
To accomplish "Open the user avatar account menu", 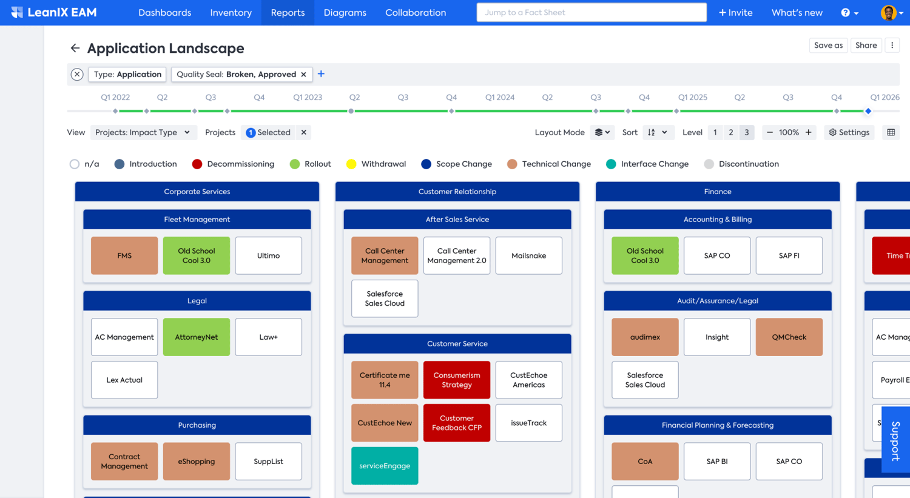I will pyautogui.click(x=889, y=12).
